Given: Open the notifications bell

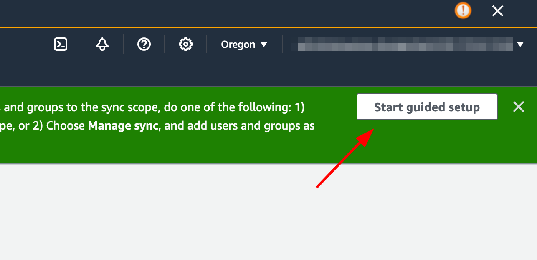Looking at the screenshot, I should tap(102, 44).
